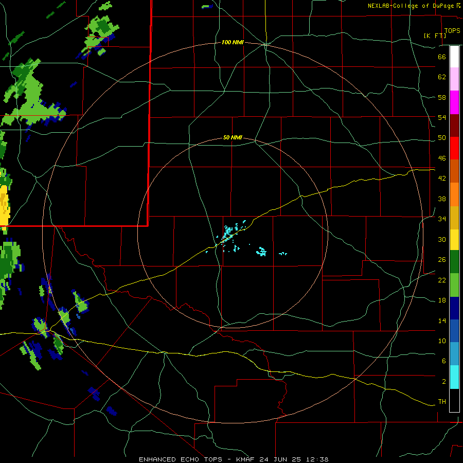Click the legend value 54

442,117
